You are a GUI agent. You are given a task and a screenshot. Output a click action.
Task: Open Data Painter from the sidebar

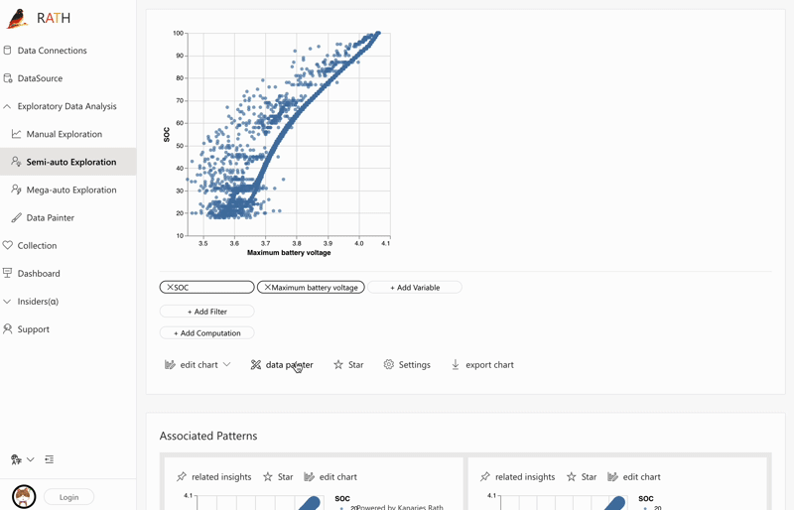tap(50, 217)
